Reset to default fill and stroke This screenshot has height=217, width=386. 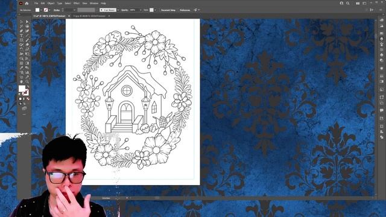point(20,94)
